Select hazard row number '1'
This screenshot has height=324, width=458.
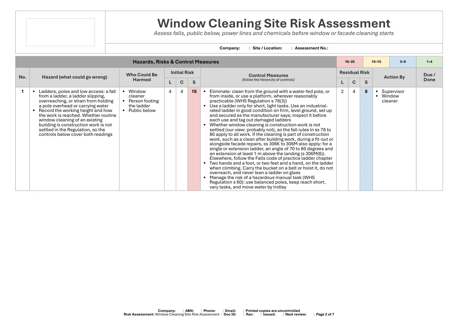tap(23, 92)
